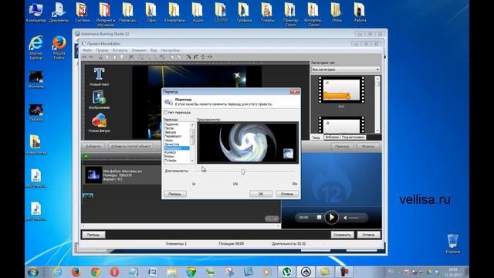This screenshot has height=278, width=494.
Task: Click Отмена next to Сохранить
Action: tap(368, 235)
